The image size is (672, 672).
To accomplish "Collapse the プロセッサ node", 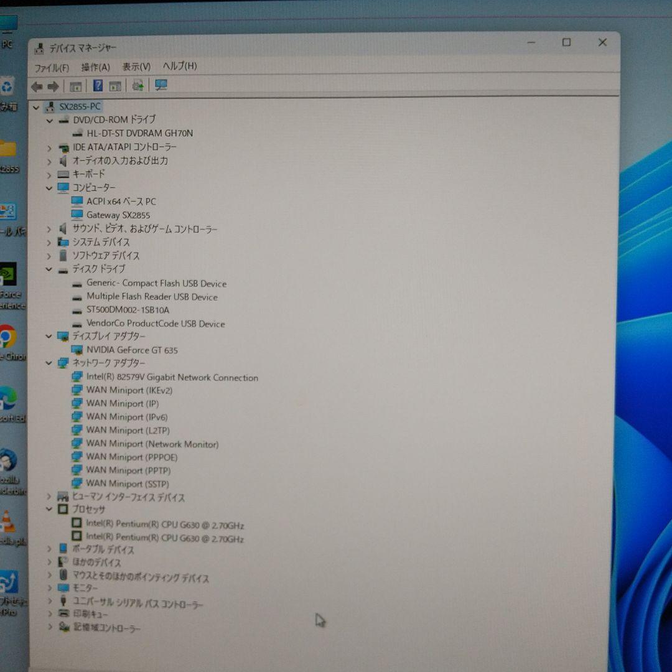I will tap(50, 510).
